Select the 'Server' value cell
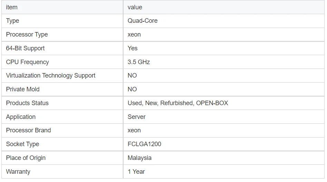327x182 pixels. click(137, 117)
